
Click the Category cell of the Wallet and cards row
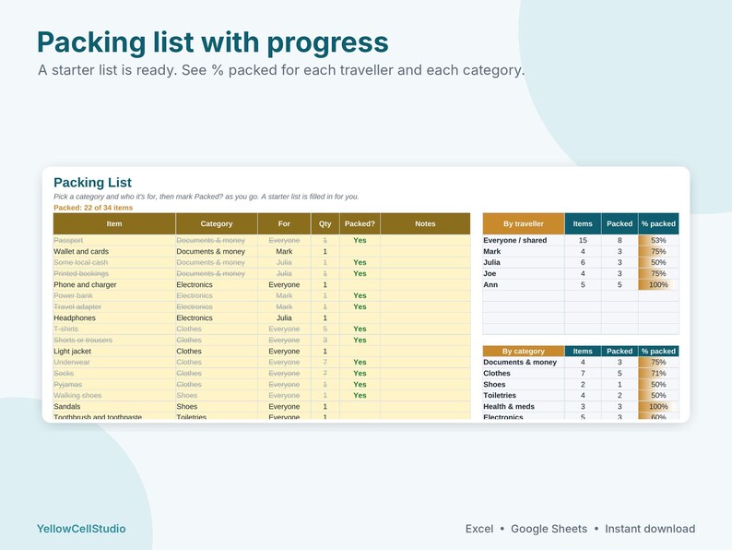[x=217, y=251]
